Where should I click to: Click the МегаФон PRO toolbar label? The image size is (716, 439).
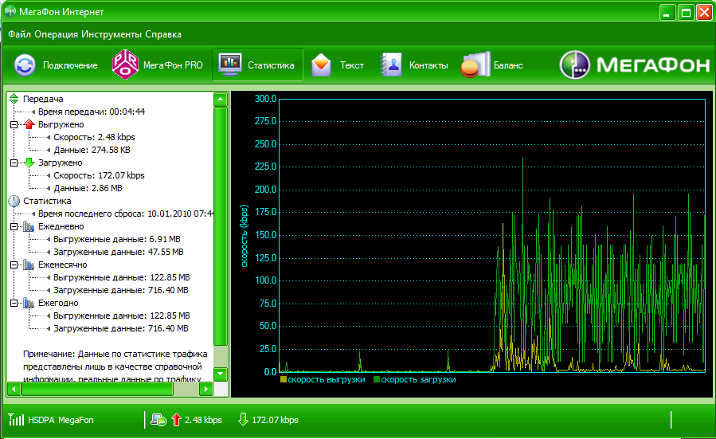tap(173, 65)
